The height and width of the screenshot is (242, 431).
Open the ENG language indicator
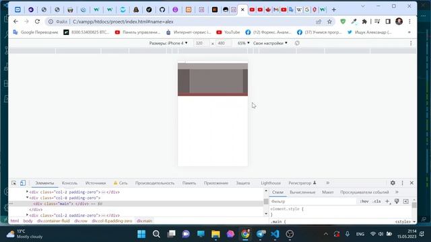click(360, 234)
